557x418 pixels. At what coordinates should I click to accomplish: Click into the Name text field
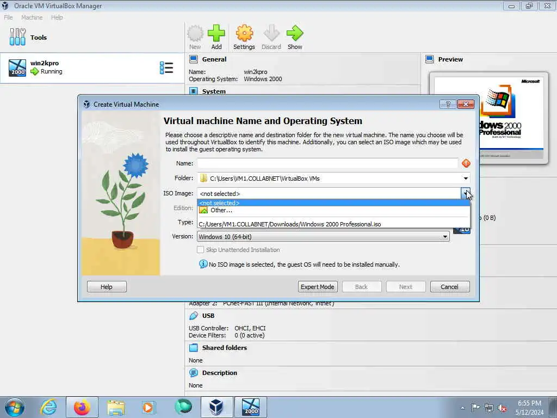point(327,163)
